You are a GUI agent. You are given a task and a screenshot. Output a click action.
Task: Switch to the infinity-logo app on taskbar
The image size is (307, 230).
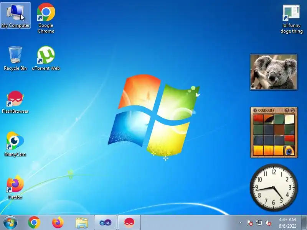click(x=105, y=222)
